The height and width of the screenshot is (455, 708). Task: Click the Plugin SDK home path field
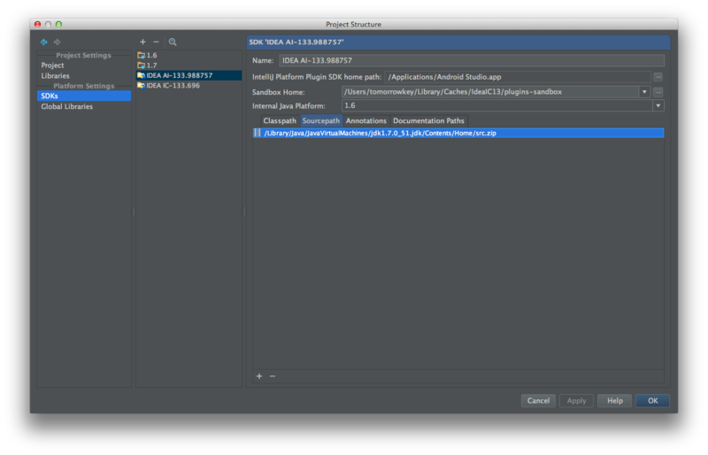point(518,77)
